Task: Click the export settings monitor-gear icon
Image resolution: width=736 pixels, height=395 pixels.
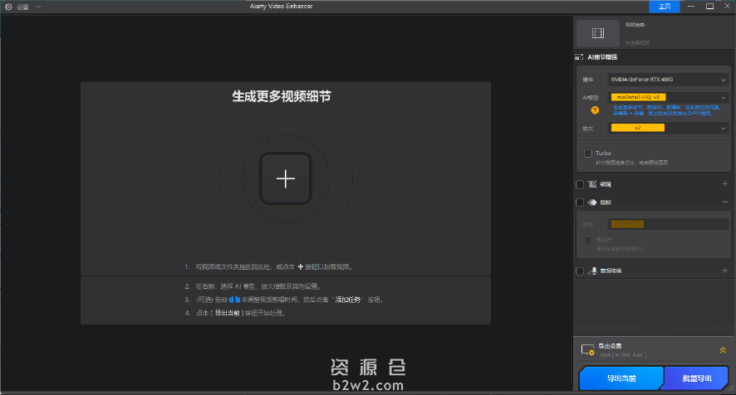Action: pos(588,350)
